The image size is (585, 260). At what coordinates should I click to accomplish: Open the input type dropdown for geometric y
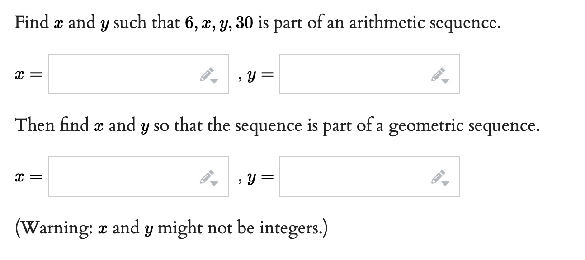point(444,184)
